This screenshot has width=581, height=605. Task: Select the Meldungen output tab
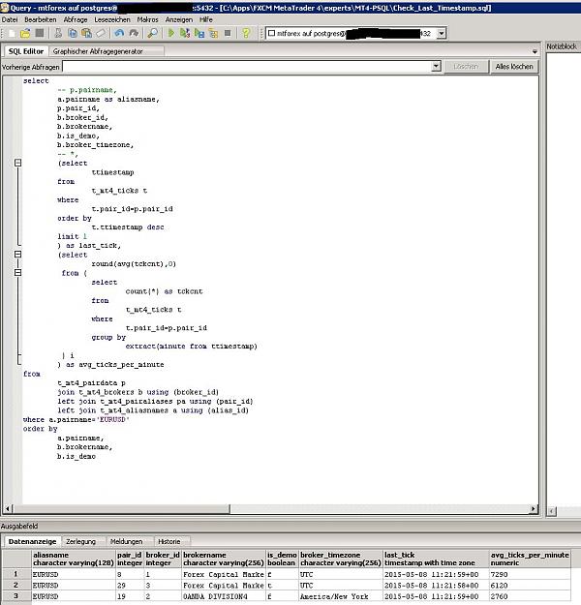[x=126, y=542]
